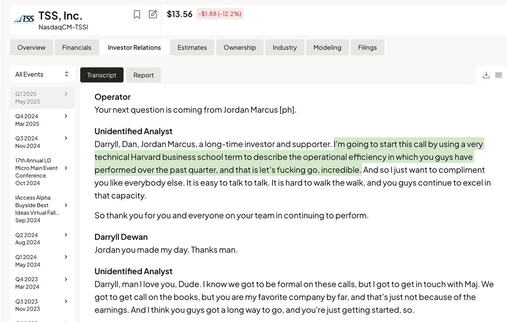507x322 pixels.
Task: Open the edit note icon beside bookmark
Action: pyautogui.click(x=153, y=14)
